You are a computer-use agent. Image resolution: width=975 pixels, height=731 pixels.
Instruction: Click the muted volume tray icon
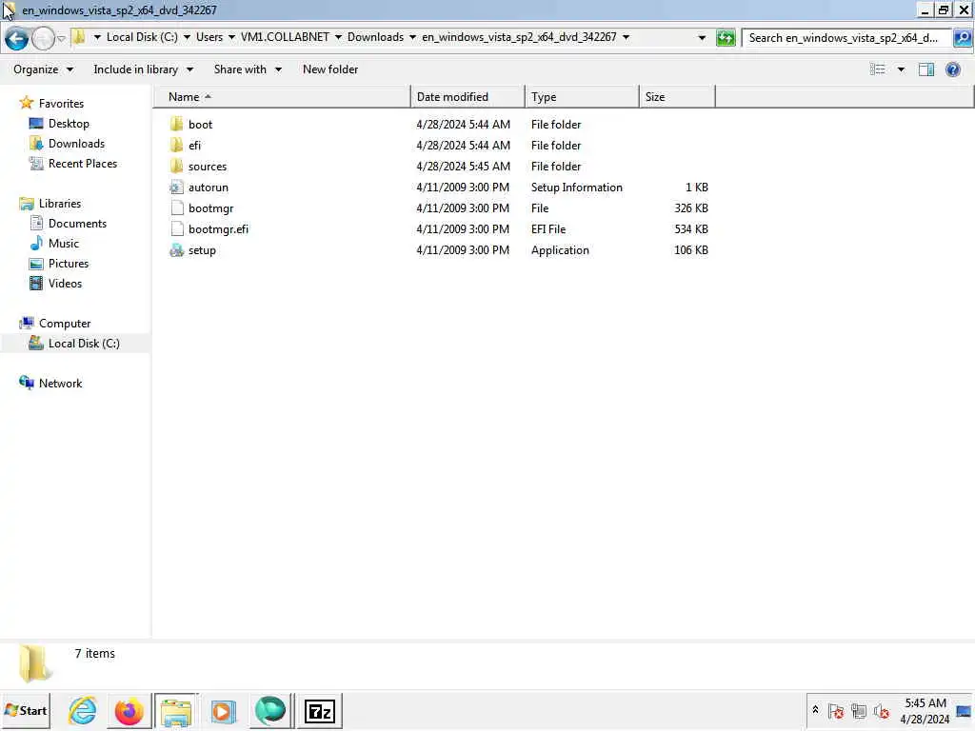pos(881,711)
